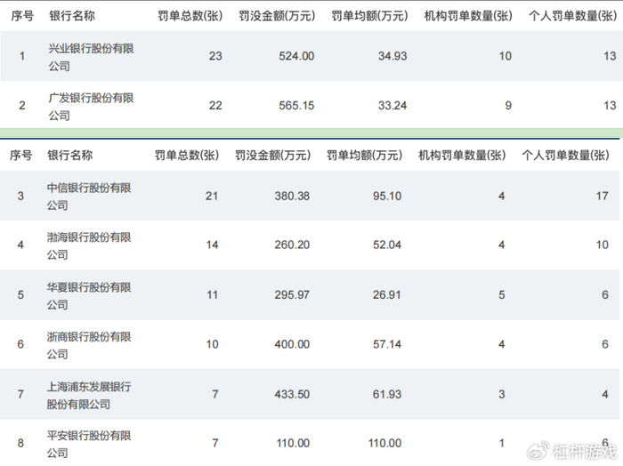Select the 上海浦东发展银行股份有限公司 cell
This screenshot has width=623, height=466.
pos(89,395)
